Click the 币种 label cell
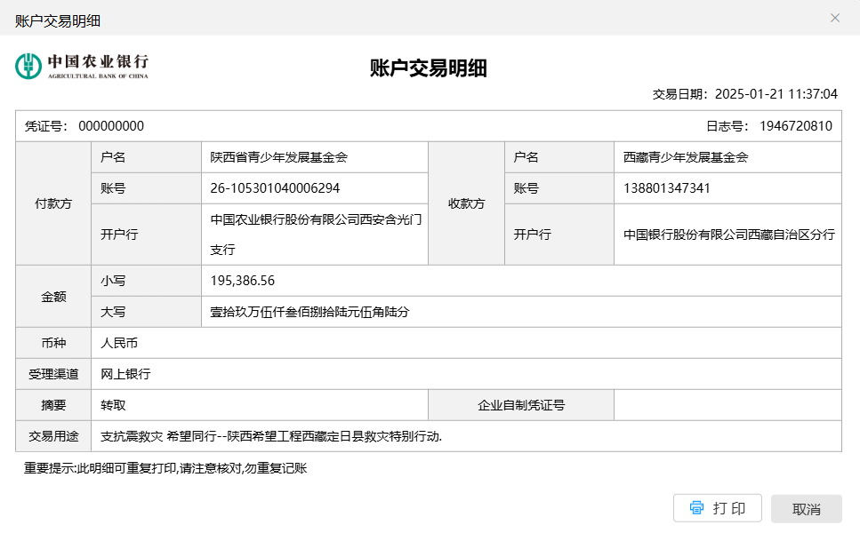The width and height of the screenshot is (860, 533). pos(53,344)
